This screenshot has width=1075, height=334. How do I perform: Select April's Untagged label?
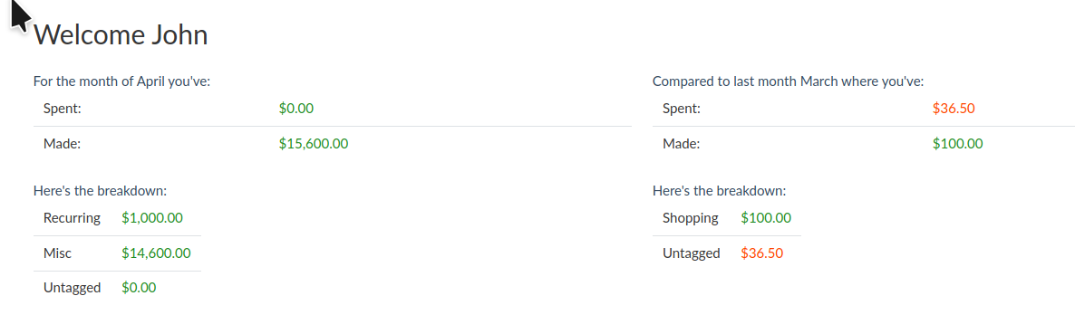pos(72,288)
